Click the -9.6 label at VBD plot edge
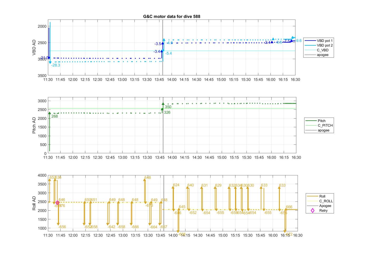 pyautogui.click(x=298, y=41)
